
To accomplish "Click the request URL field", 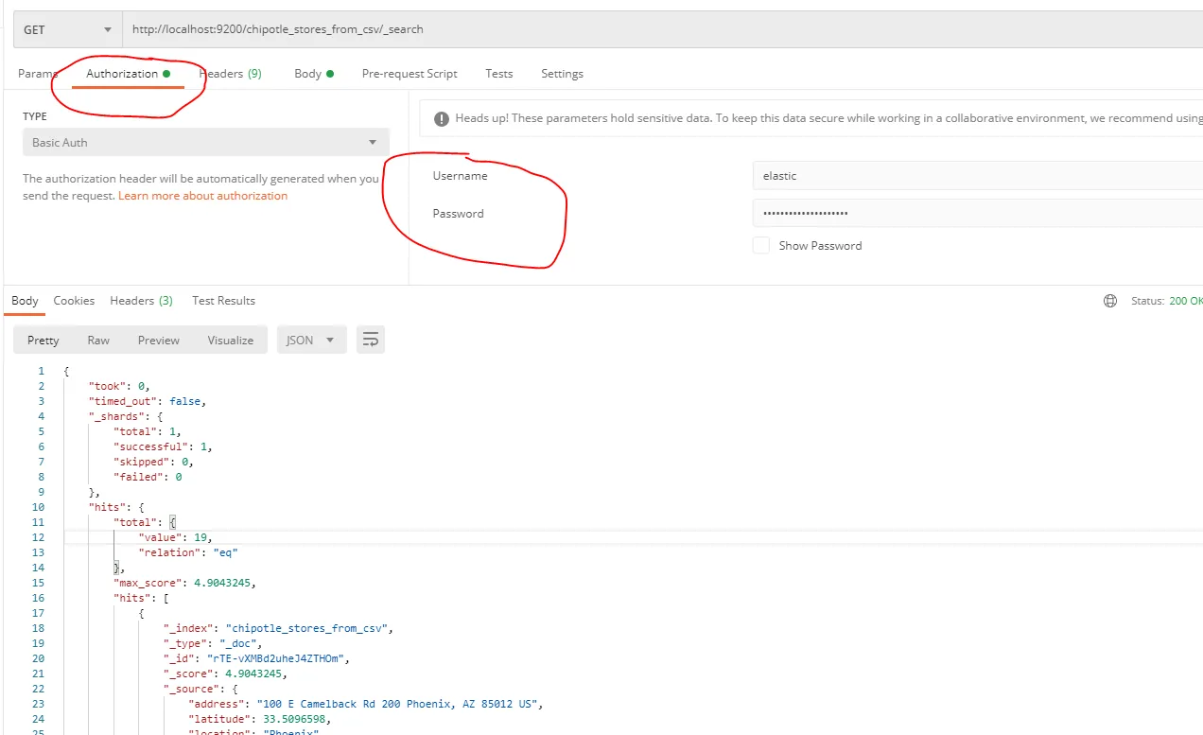I will pos(662,29).
